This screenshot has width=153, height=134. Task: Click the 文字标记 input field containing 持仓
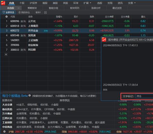[x=144, y=96]
